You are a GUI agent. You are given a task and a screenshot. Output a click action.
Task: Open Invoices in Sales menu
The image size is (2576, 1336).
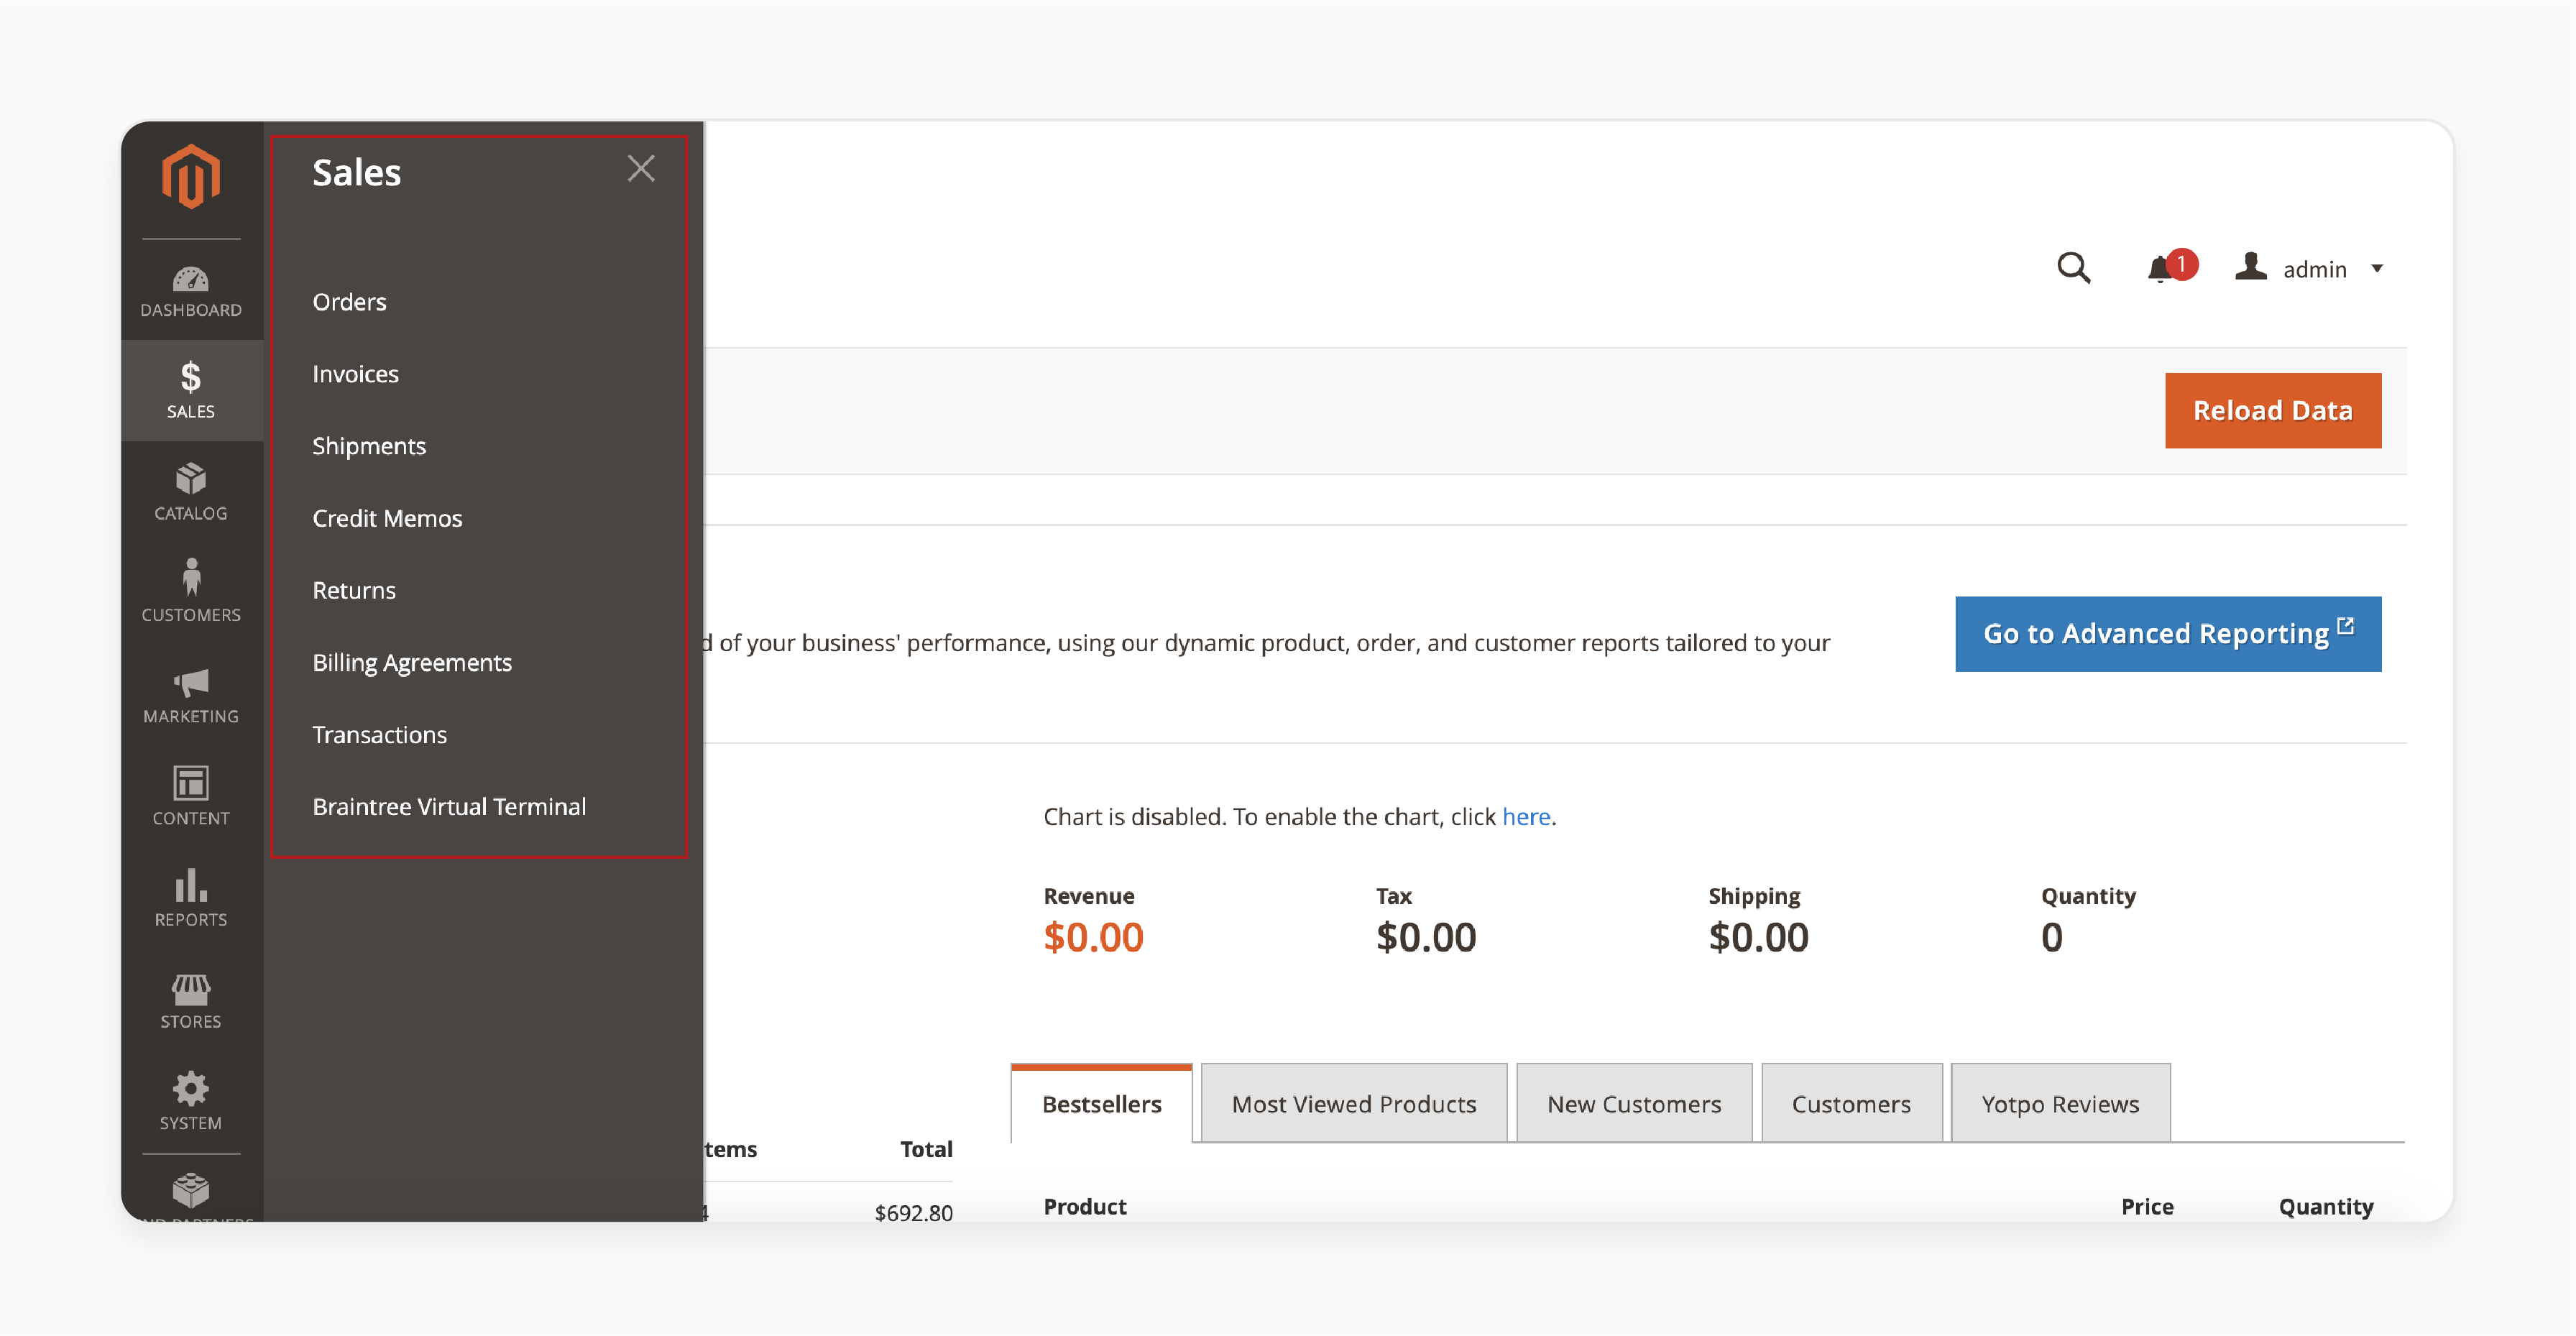coord(355,374)
